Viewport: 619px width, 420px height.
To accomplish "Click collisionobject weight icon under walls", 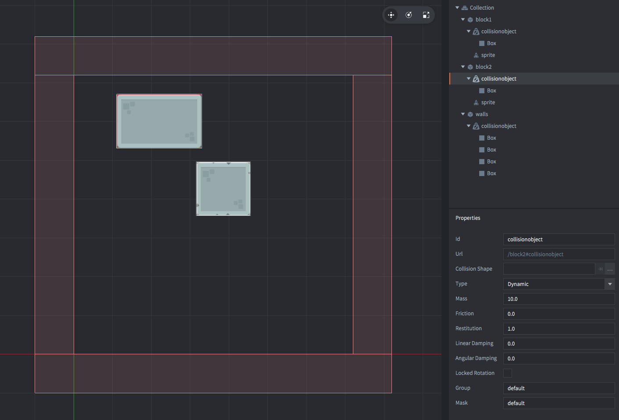I will [476, 126].
